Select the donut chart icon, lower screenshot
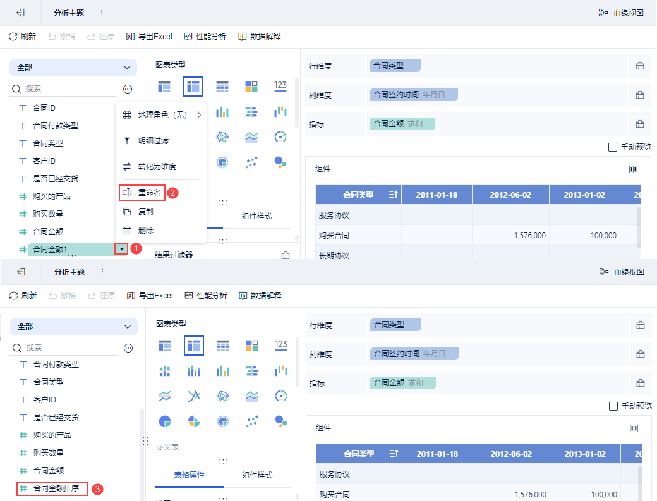 [x=223, y=421]
